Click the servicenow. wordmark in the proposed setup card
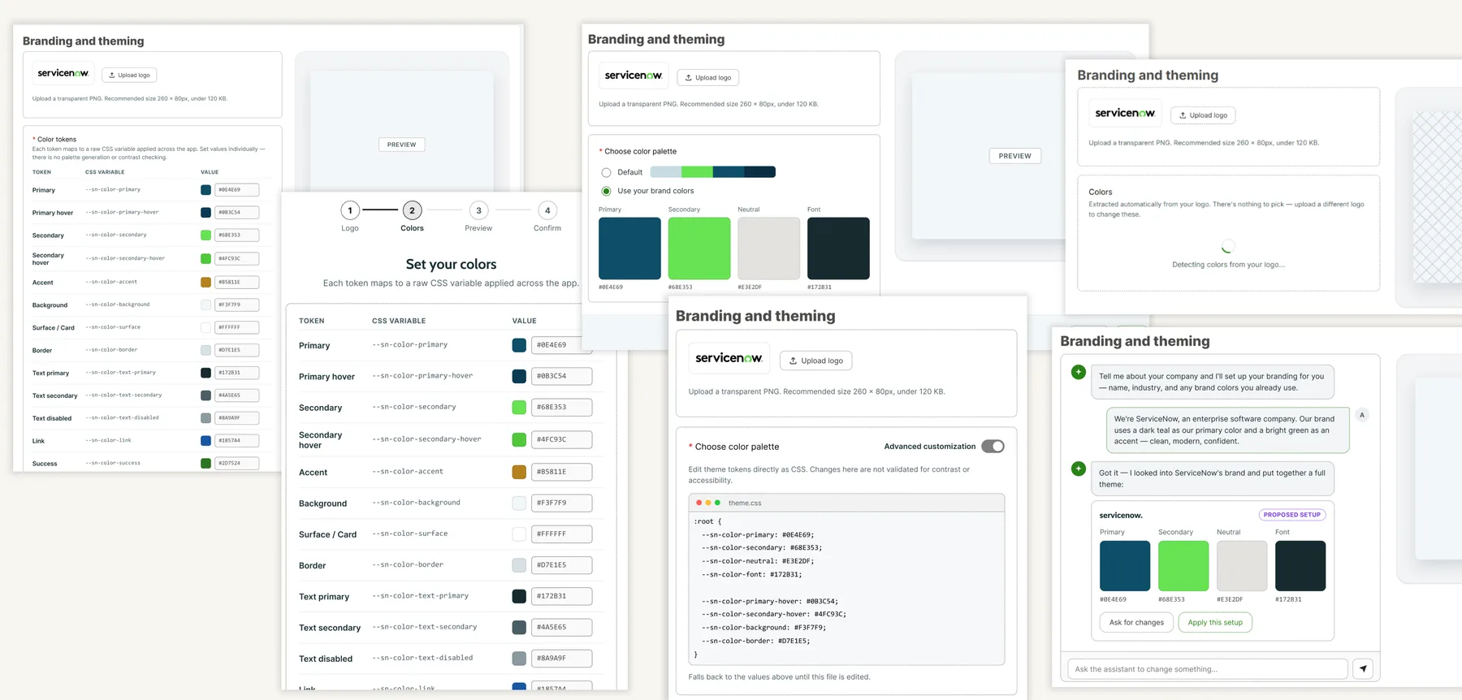Viewport: 1462px width, 700px height. coord(1121,516)
